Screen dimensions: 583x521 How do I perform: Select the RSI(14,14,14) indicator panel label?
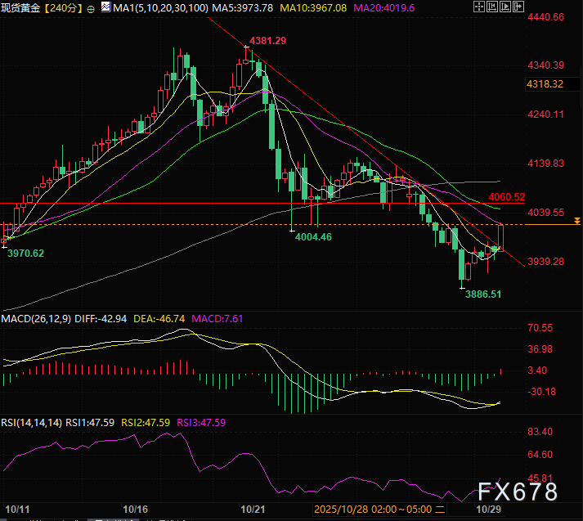tap(33, 423)
